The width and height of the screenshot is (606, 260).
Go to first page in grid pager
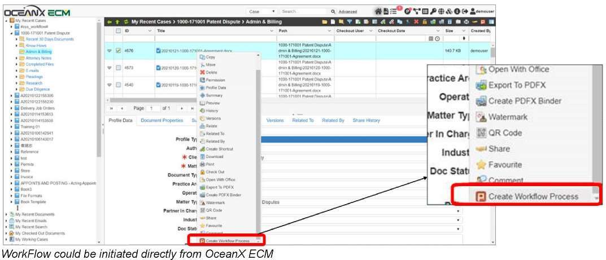[x=112, y=109]
